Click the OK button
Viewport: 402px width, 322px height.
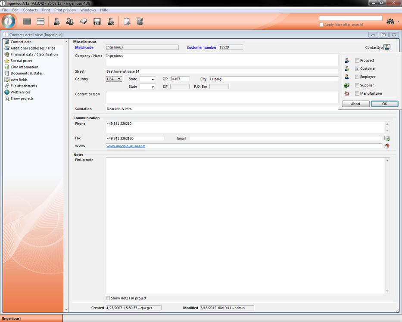click(384, 104)
